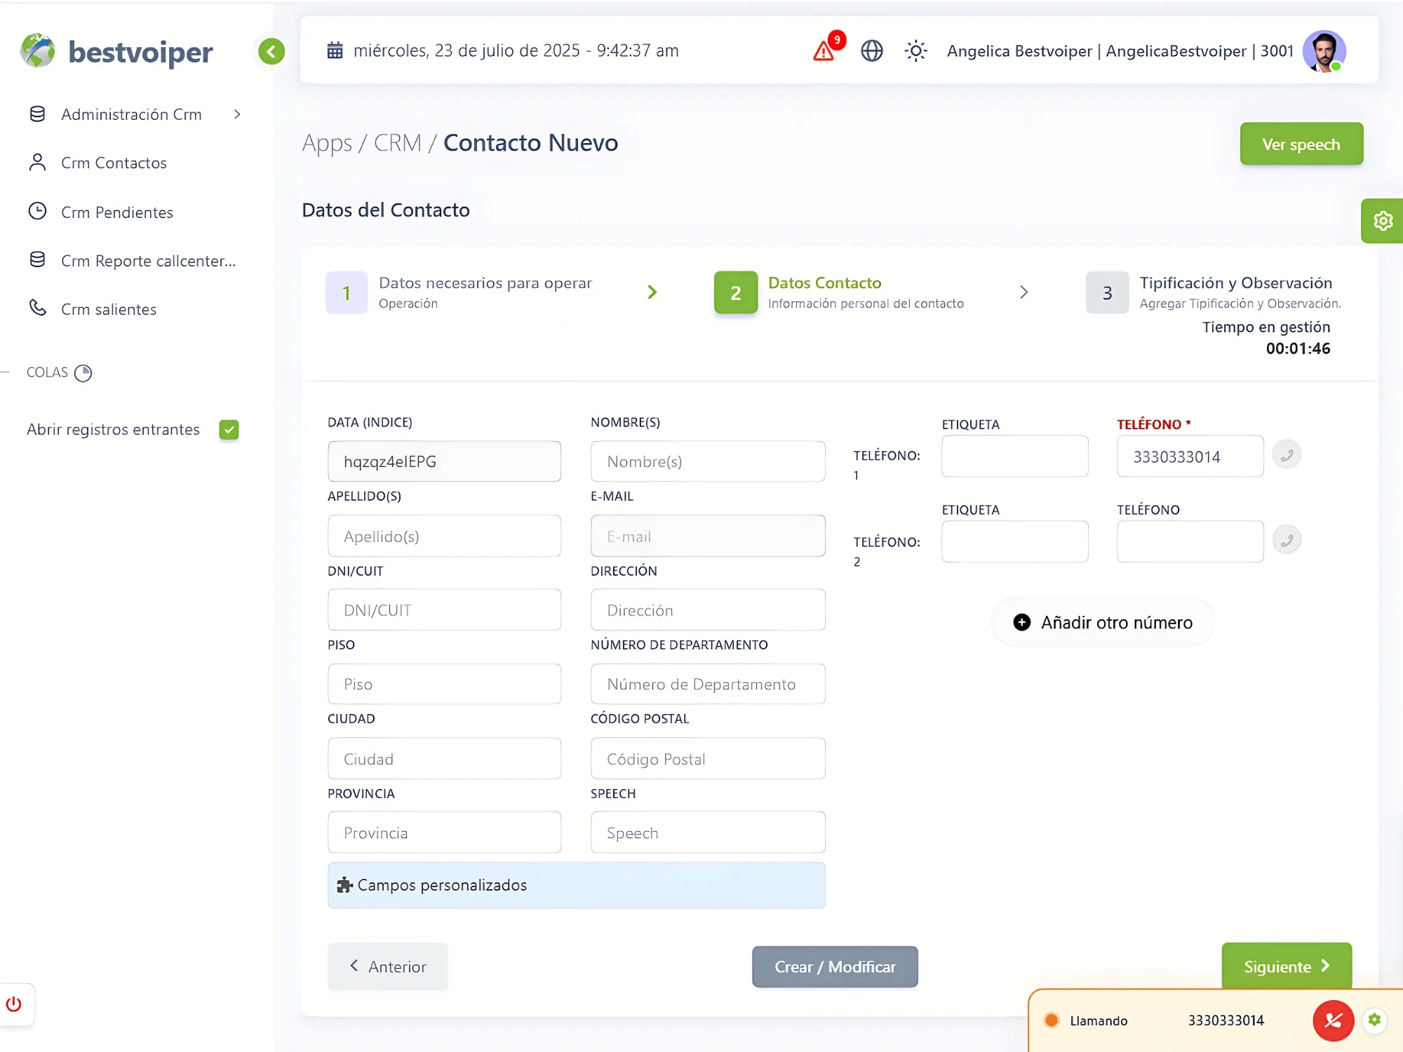This screenshot has height=1052, width=1403.
Task: Click the Anterior button
Action: (388, 966)
